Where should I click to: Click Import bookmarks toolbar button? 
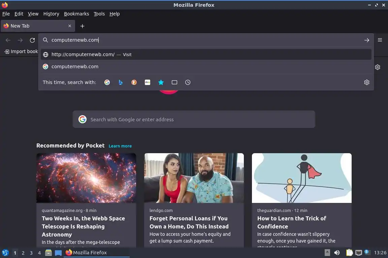21,51
